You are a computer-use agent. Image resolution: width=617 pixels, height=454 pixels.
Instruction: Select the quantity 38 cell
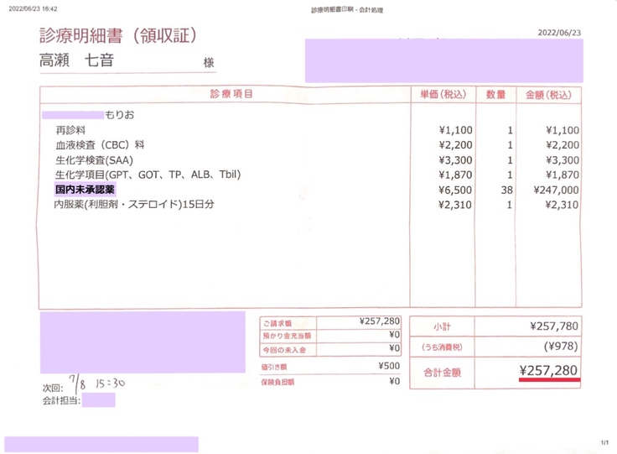click(506, 190)
